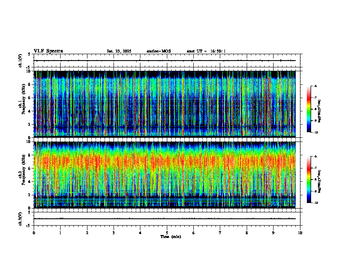Viewport: 338px width, 261px height.
Task: Click the "-9" label on ch.2 colorbar
Action: [315, 191]
